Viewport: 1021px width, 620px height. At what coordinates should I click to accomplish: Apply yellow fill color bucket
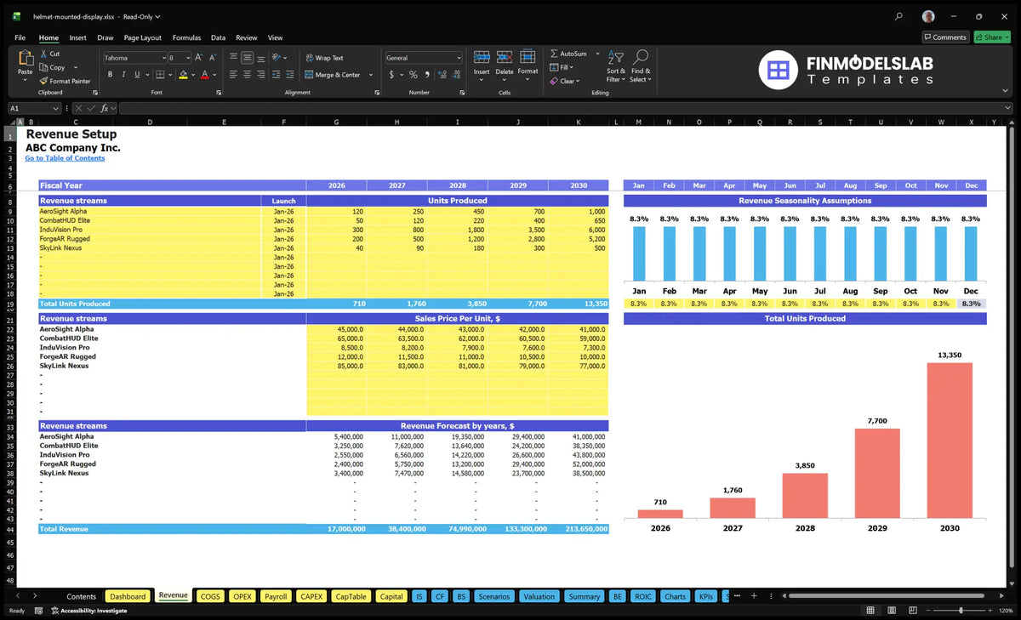pyautogui.click(x=183, y=75)
